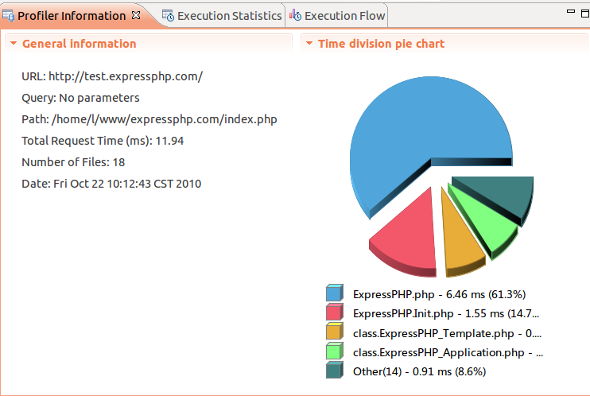Click the light green Application.php legend swatch
Viewport: 590px width, 396px height.
335,351
